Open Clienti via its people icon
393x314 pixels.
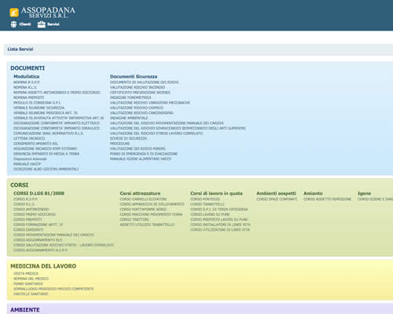pos(13,24)
